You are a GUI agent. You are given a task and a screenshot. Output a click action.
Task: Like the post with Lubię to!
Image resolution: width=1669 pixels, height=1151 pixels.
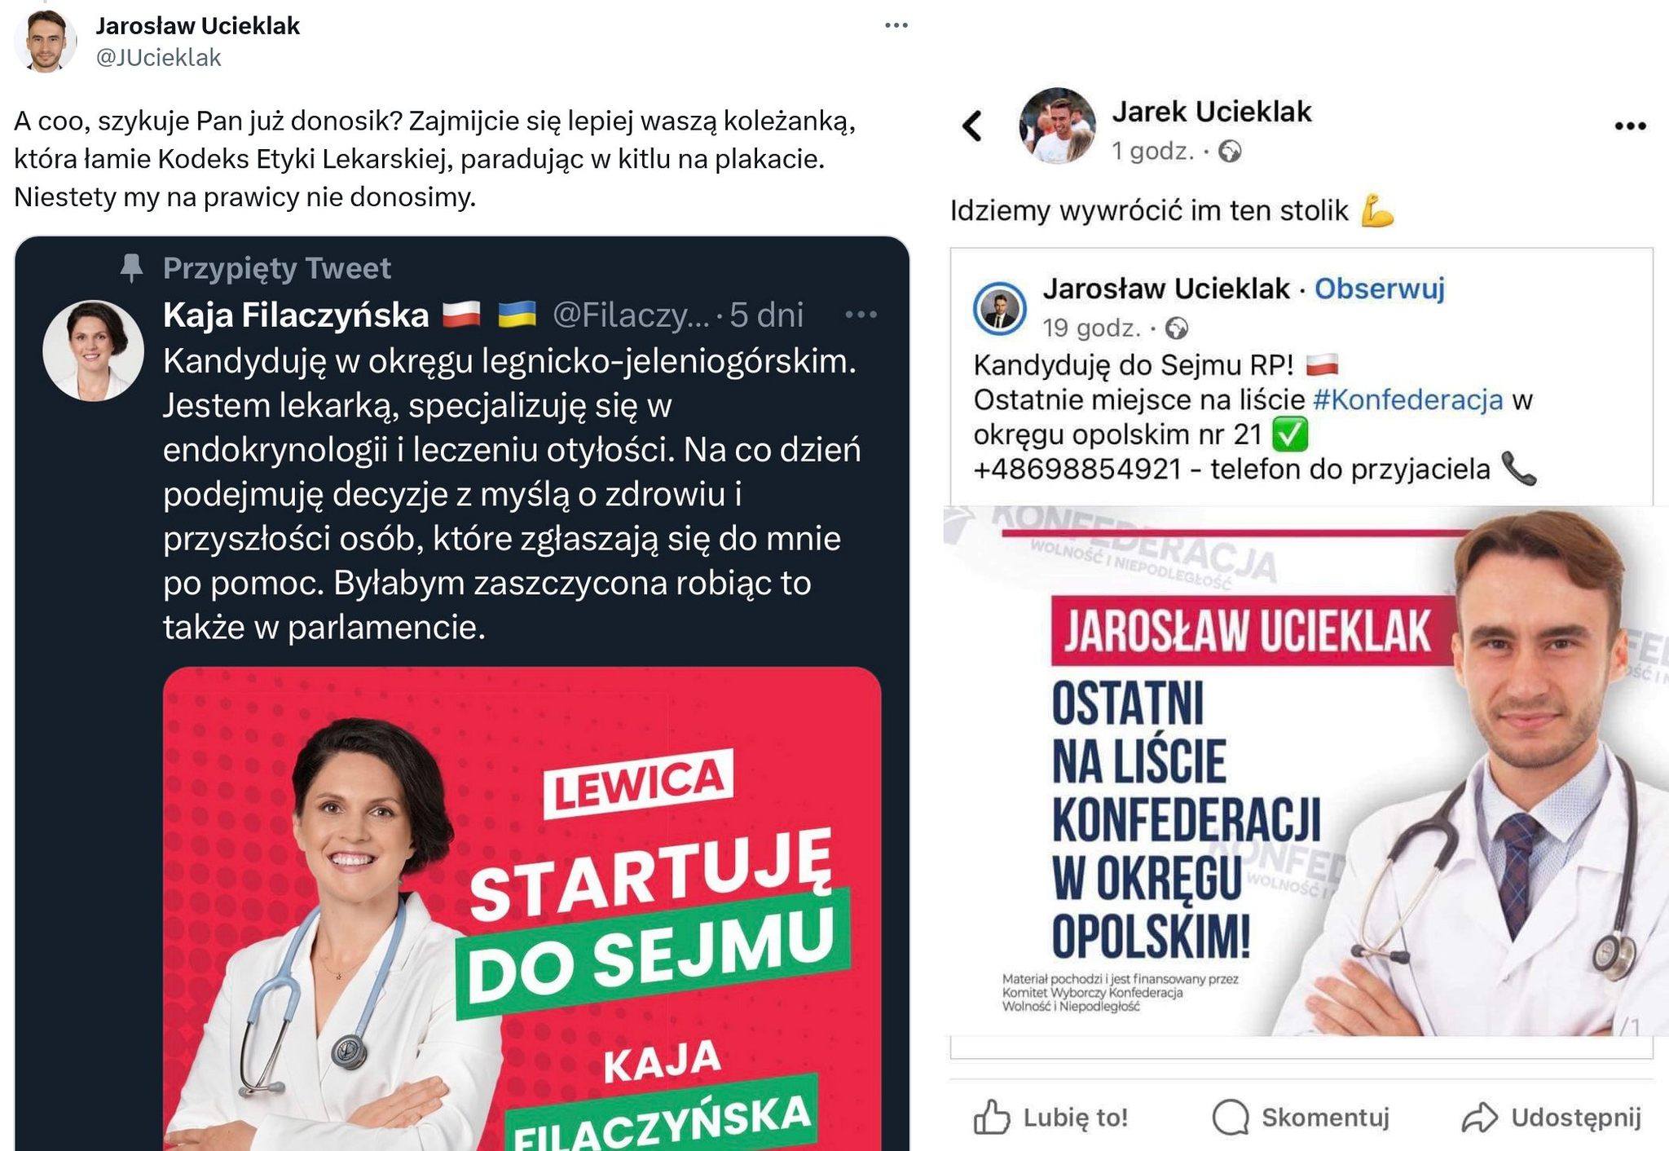click(x=1051, y=1117)
